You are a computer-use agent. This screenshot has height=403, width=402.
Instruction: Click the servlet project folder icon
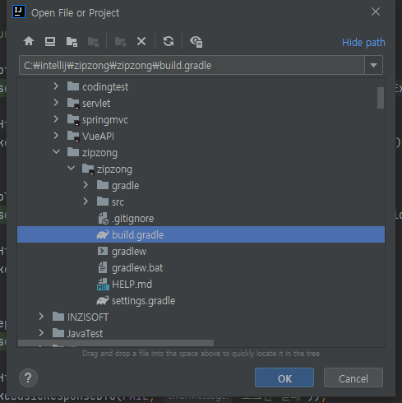click(73, 104)
